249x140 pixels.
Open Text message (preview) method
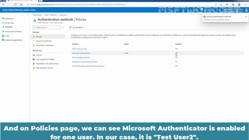click(x=81, y=58)
